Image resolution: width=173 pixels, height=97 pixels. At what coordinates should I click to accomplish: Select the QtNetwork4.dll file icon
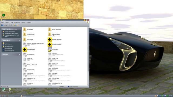click(25, 80)
